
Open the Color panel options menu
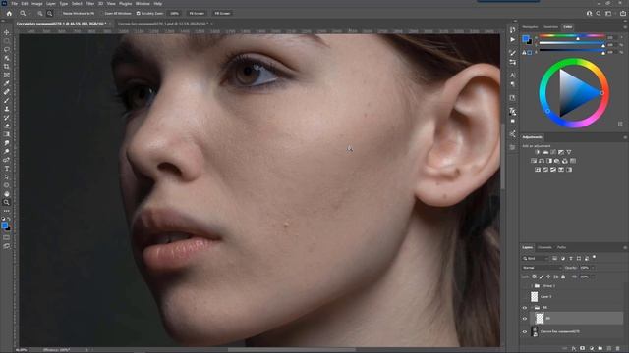click(x=625, y=27)
